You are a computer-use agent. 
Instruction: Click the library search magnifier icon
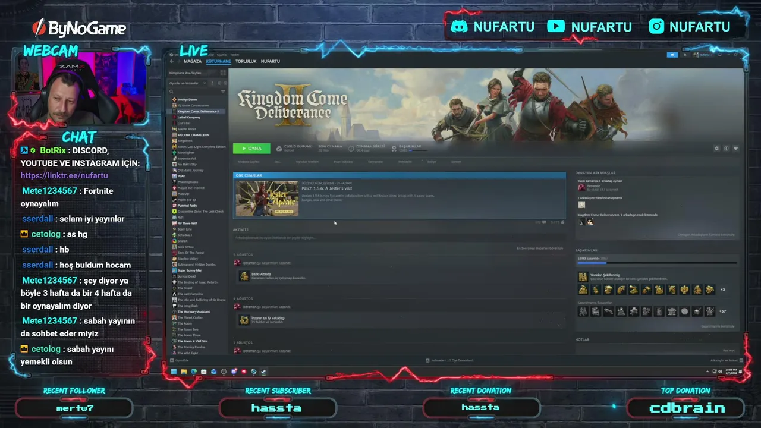tap(172, 92)
